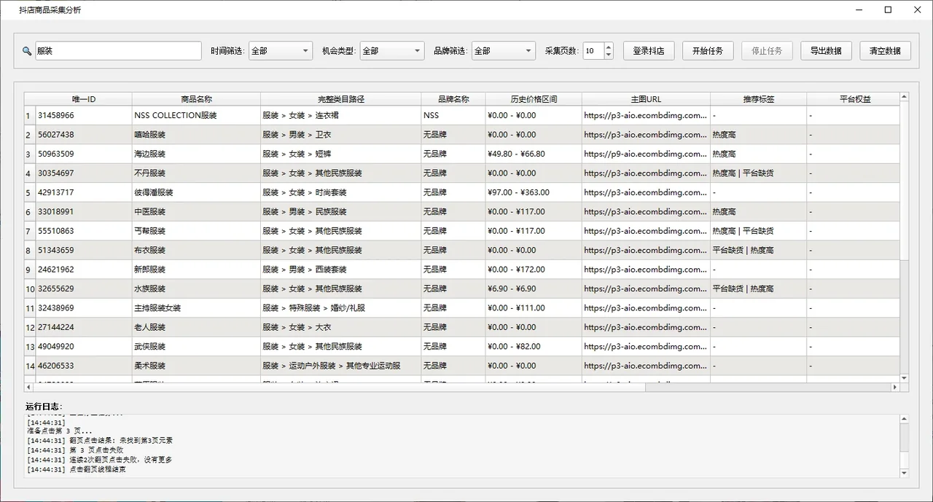Click product name 柔术服装

click(196, 366)
